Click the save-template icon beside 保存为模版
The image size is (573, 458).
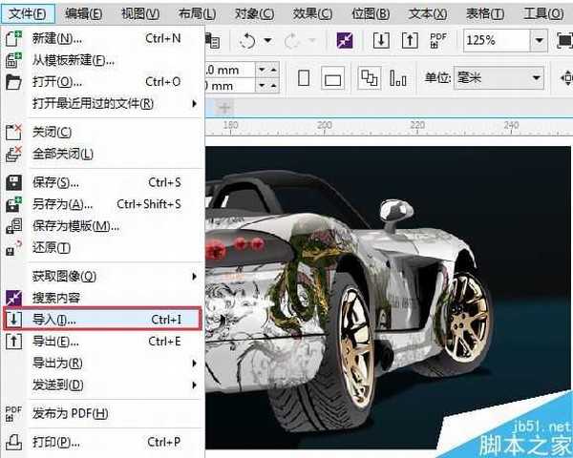click(x=13, y=226)
